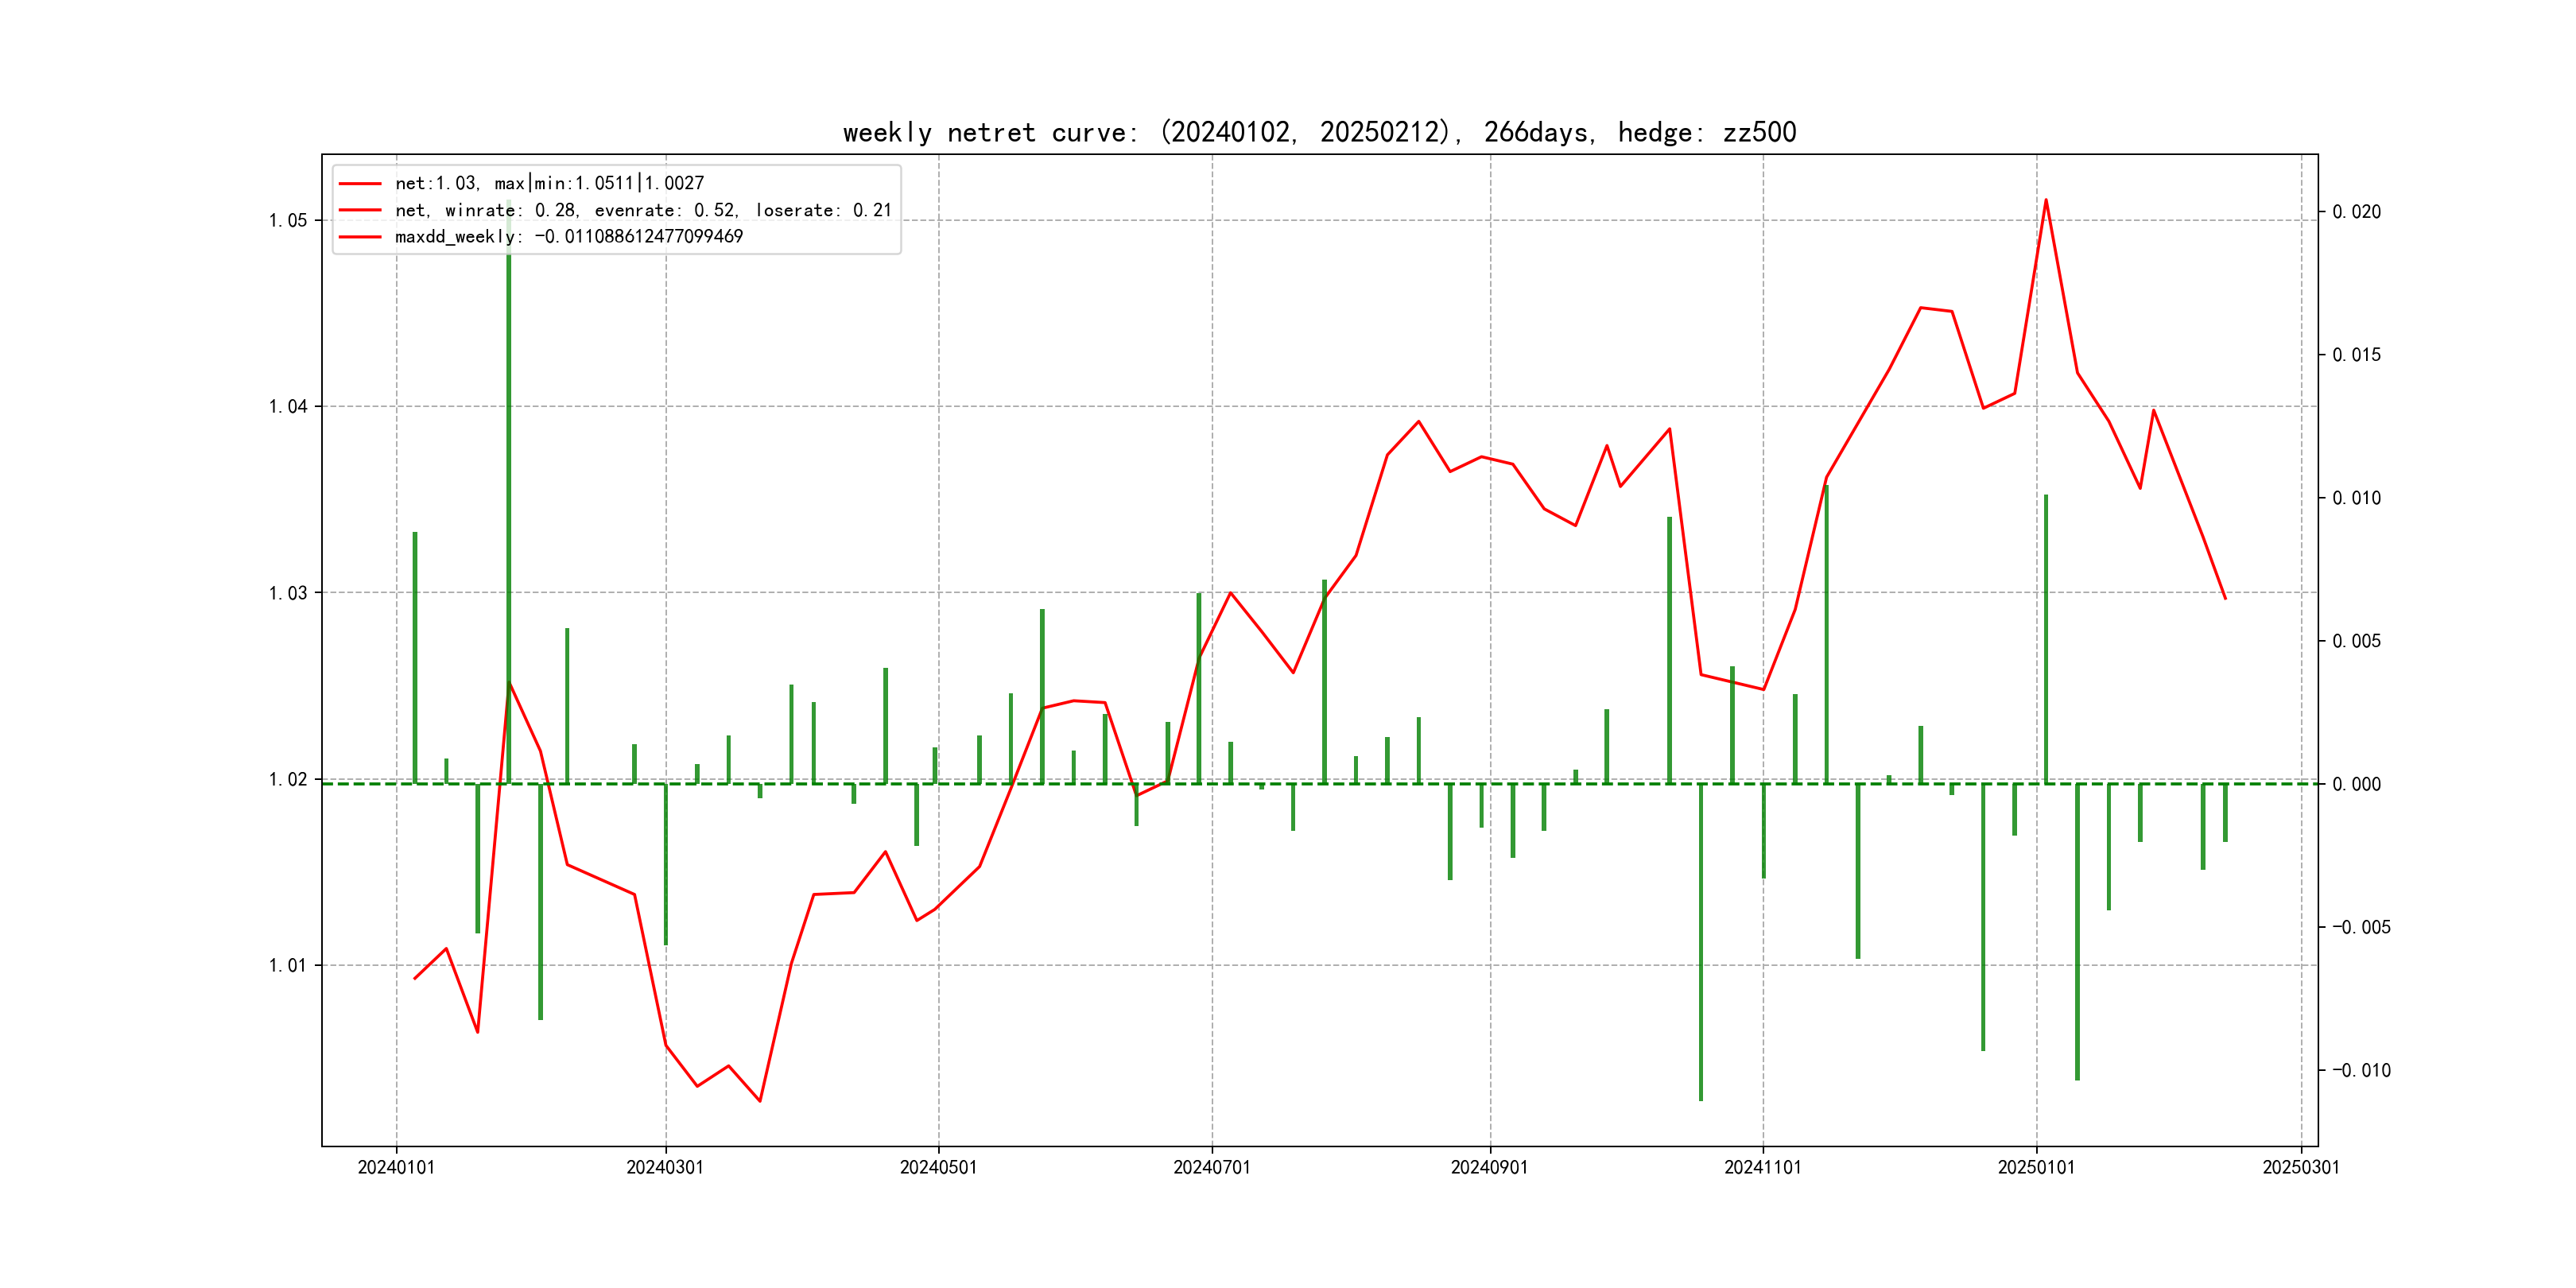Click the -0.010 right y-axis tick label
This screenshot has height=1288, width=2576.
point(2361,1070)
